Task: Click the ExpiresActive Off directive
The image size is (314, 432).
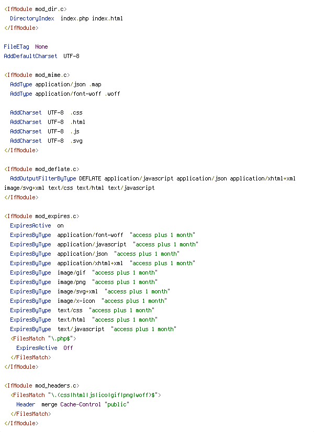Action: click(x=44, y=348)
